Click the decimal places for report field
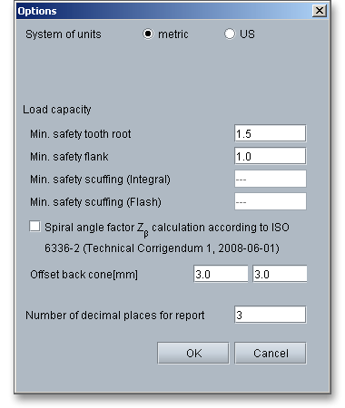Screen dimensions: 345x408 271,315
